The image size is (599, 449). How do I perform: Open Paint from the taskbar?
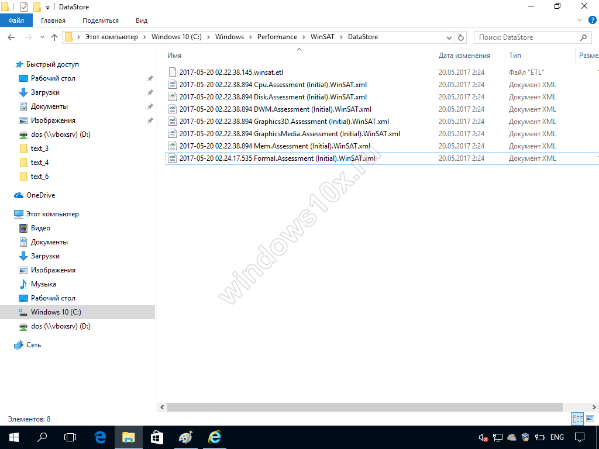pyautogui.click(x=185, y=437)
